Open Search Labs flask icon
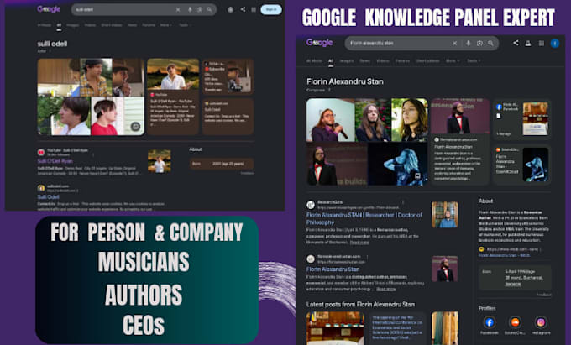Screen dimensions: 571x345 point(528,44)
